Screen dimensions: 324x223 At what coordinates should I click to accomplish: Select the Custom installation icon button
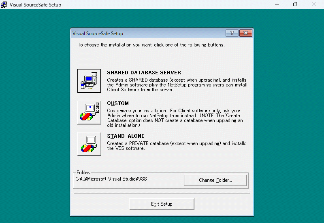pyautogui.click(x=89, y=113)
